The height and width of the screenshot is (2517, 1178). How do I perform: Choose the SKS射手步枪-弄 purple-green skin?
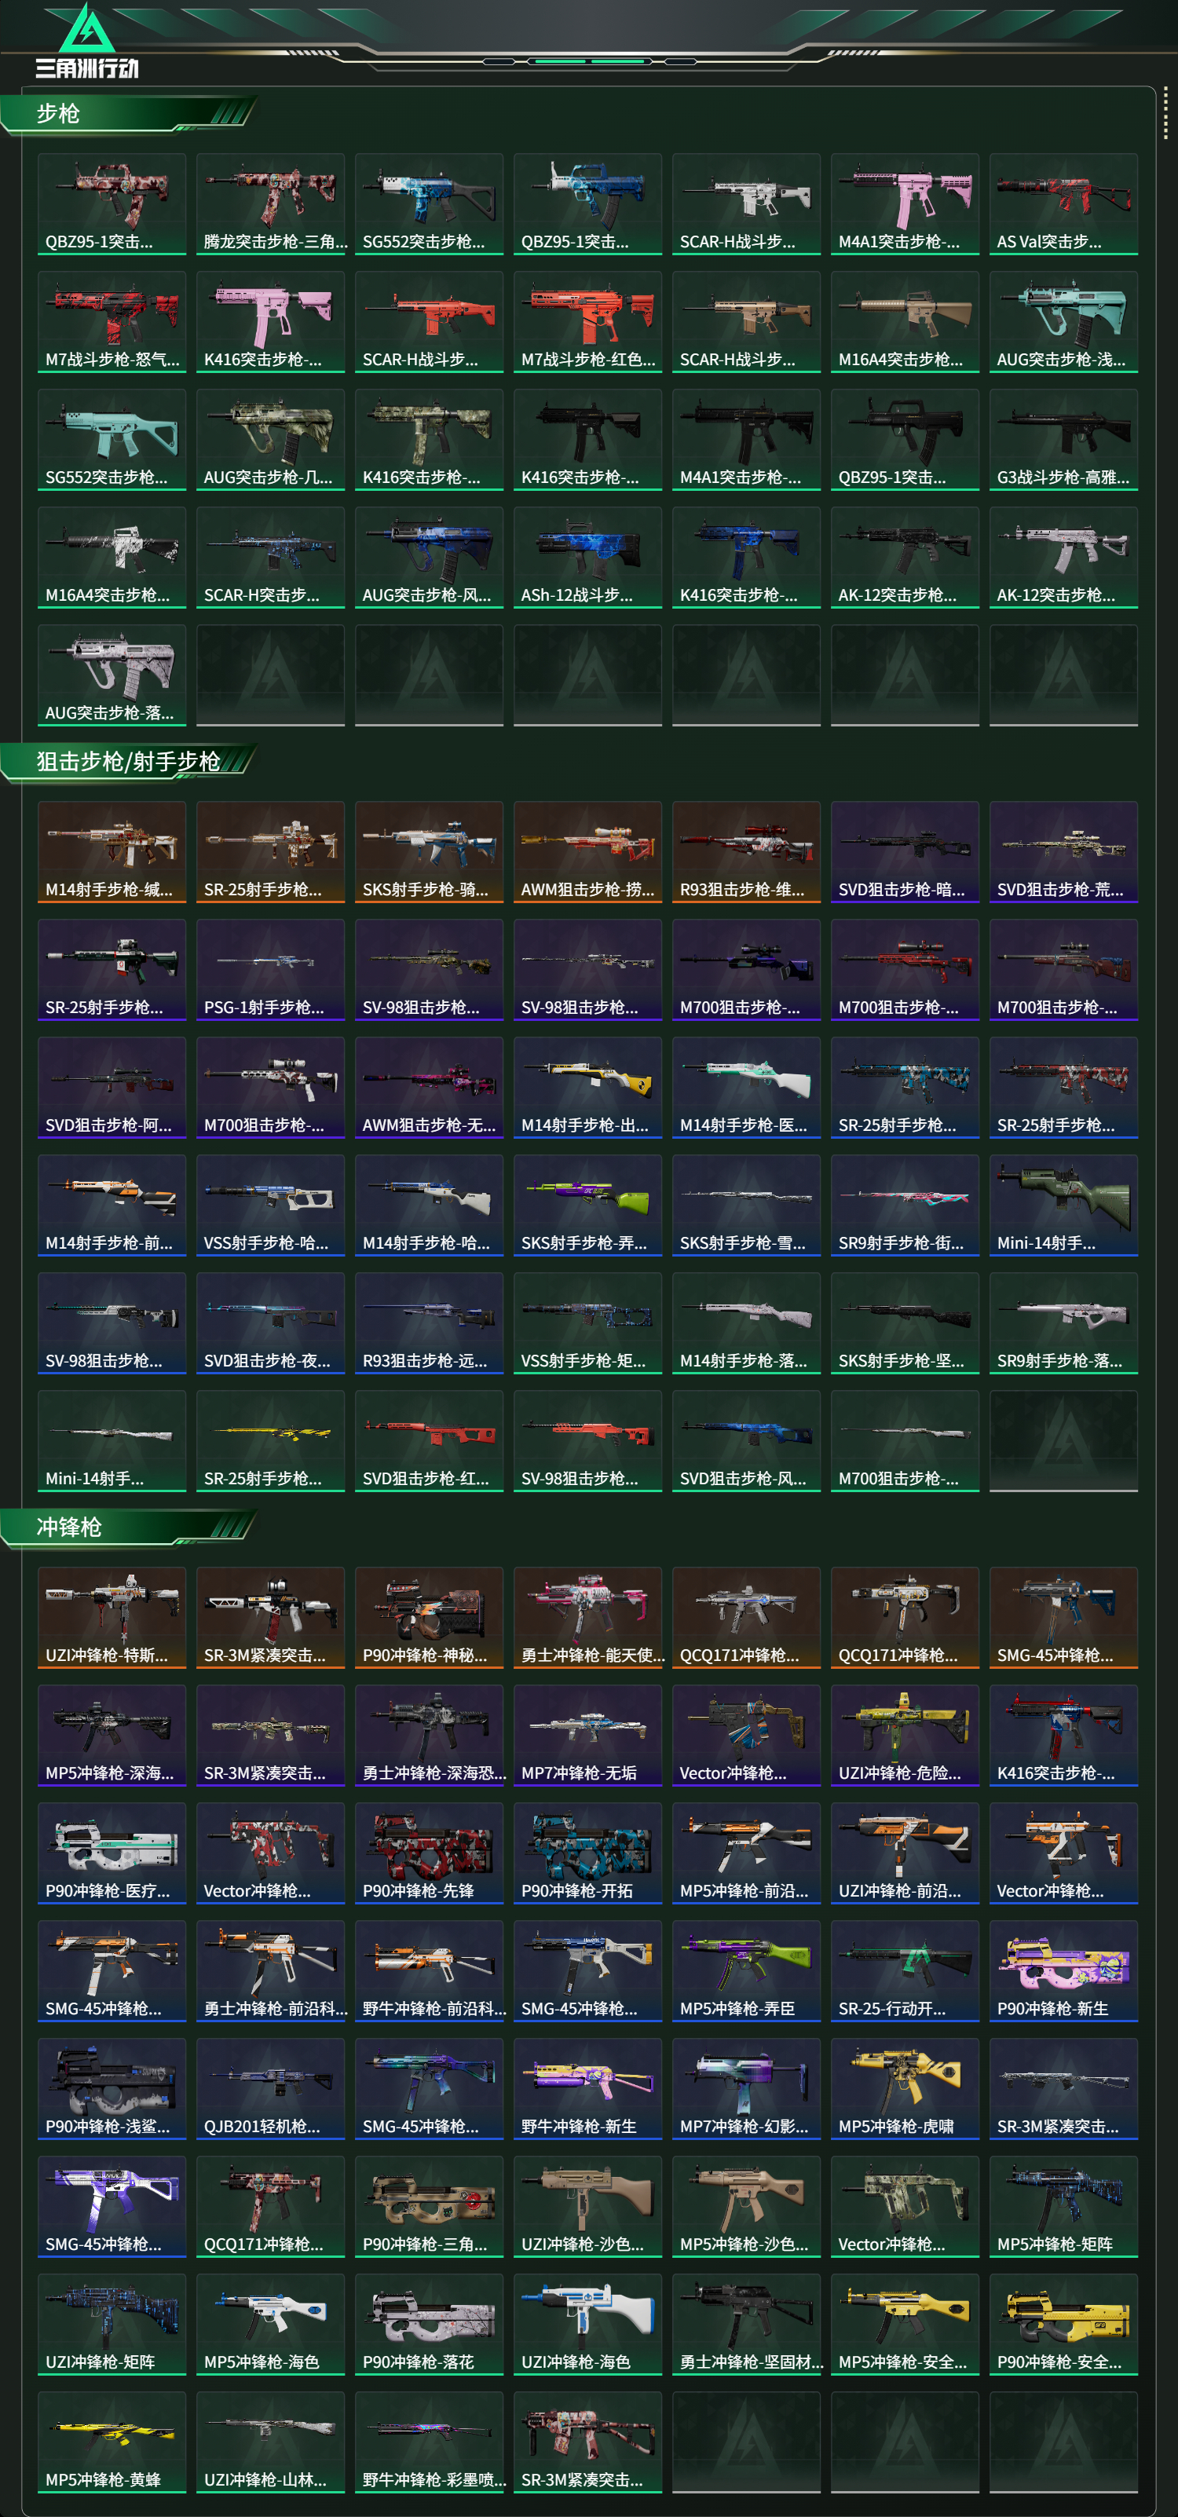pyautogui.click(x=588, y=1205)
